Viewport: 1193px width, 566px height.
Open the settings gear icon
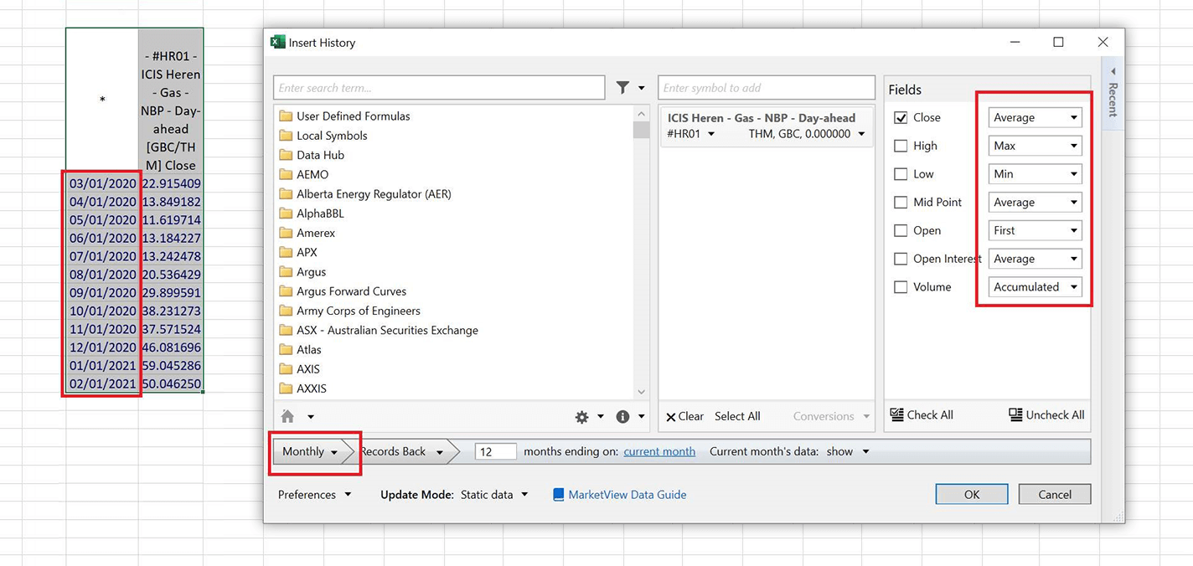581,416
